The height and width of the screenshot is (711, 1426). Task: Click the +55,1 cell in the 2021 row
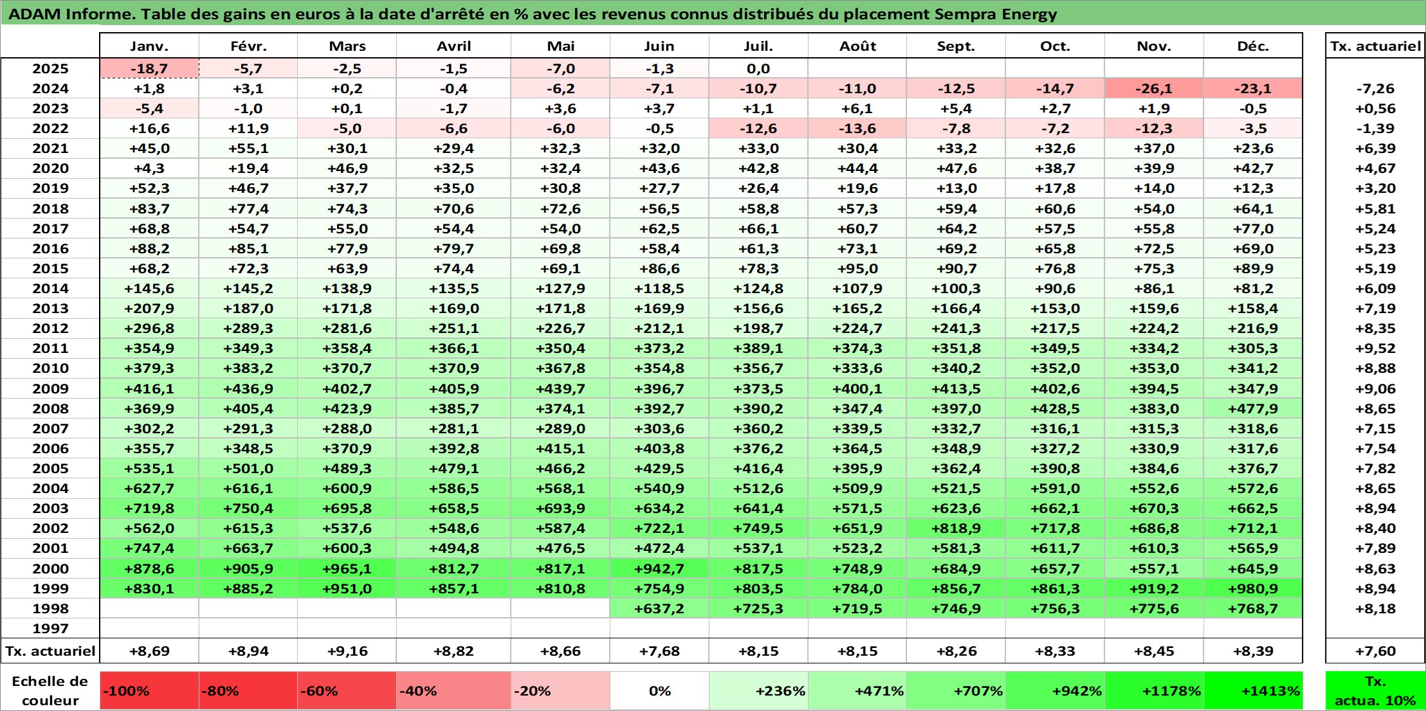point(248,148)
